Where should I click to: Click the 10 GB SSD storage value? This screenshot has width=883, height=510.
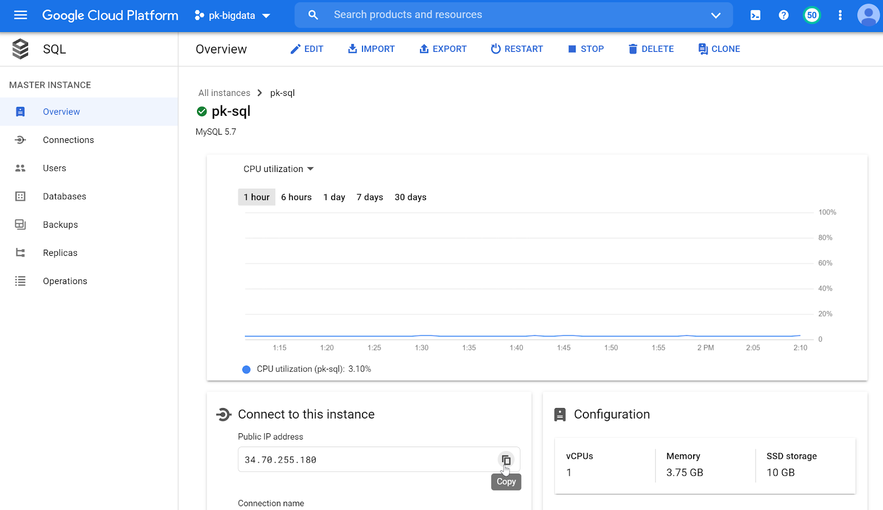pos(781,473)
